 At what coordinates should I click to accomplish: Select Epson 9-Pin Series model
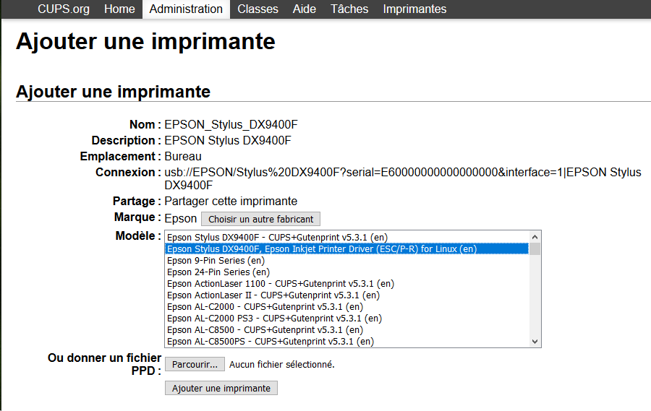347,261
